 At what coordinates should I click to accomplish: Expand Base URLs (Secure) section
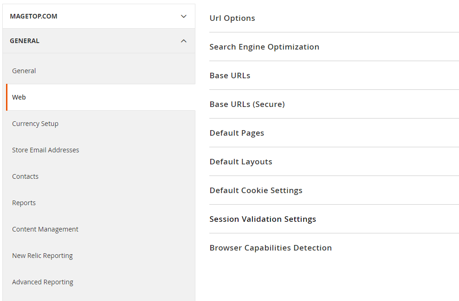247,104
